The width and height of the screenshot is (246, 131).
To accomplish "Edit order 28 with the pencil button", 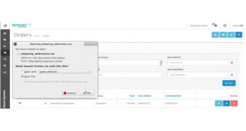I will coord(227,103).
